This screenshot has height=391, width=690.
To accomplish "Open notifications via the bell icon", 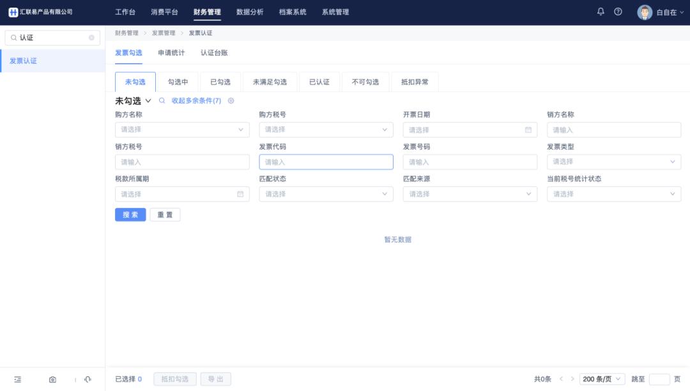I will (601, 11).
